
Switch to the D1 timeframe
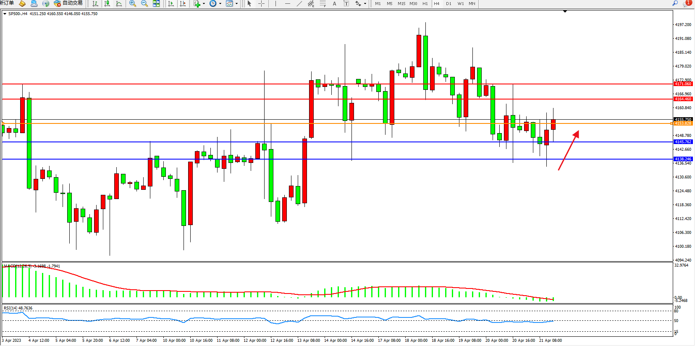point(448,4)
